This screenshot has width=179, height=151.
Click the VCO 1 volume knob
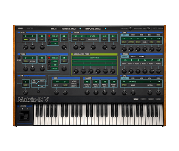click(64, 47)
